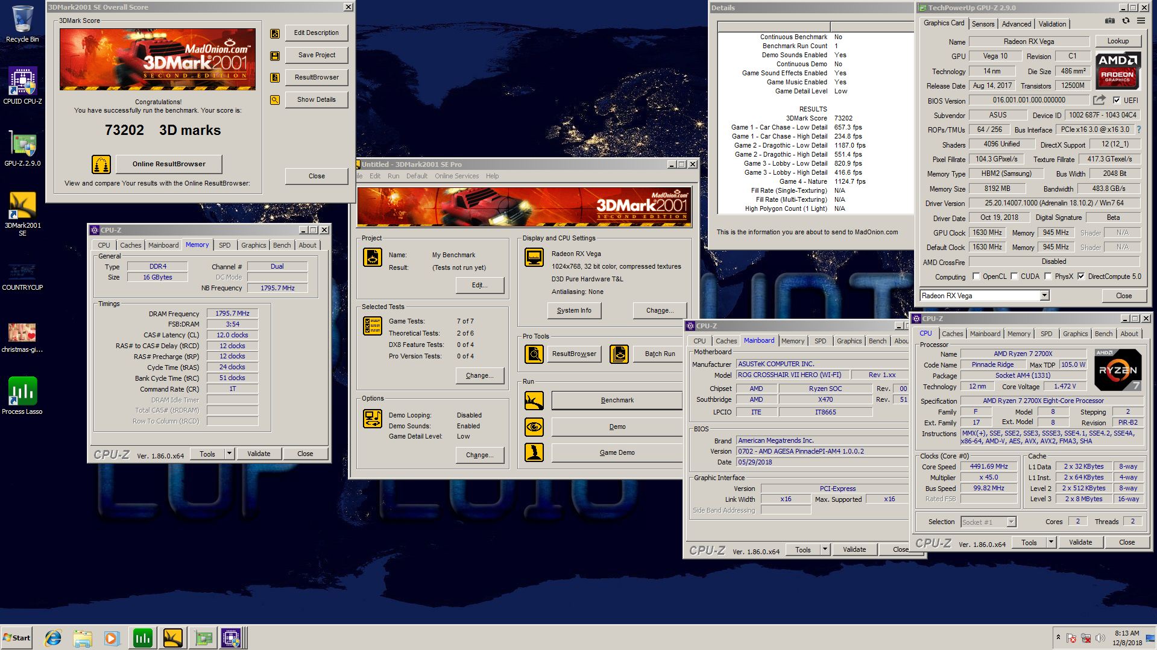Click the Save Project disk icon
Image resolution: width=1157 pixels, height=650 pixels.
point(275,56)
